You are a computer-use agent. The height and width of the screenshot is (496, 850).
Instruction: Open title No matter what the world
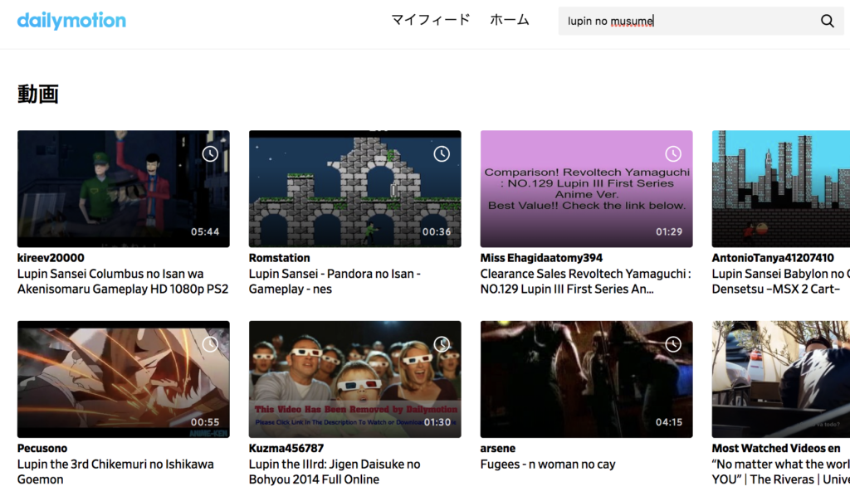click(781, 472)
